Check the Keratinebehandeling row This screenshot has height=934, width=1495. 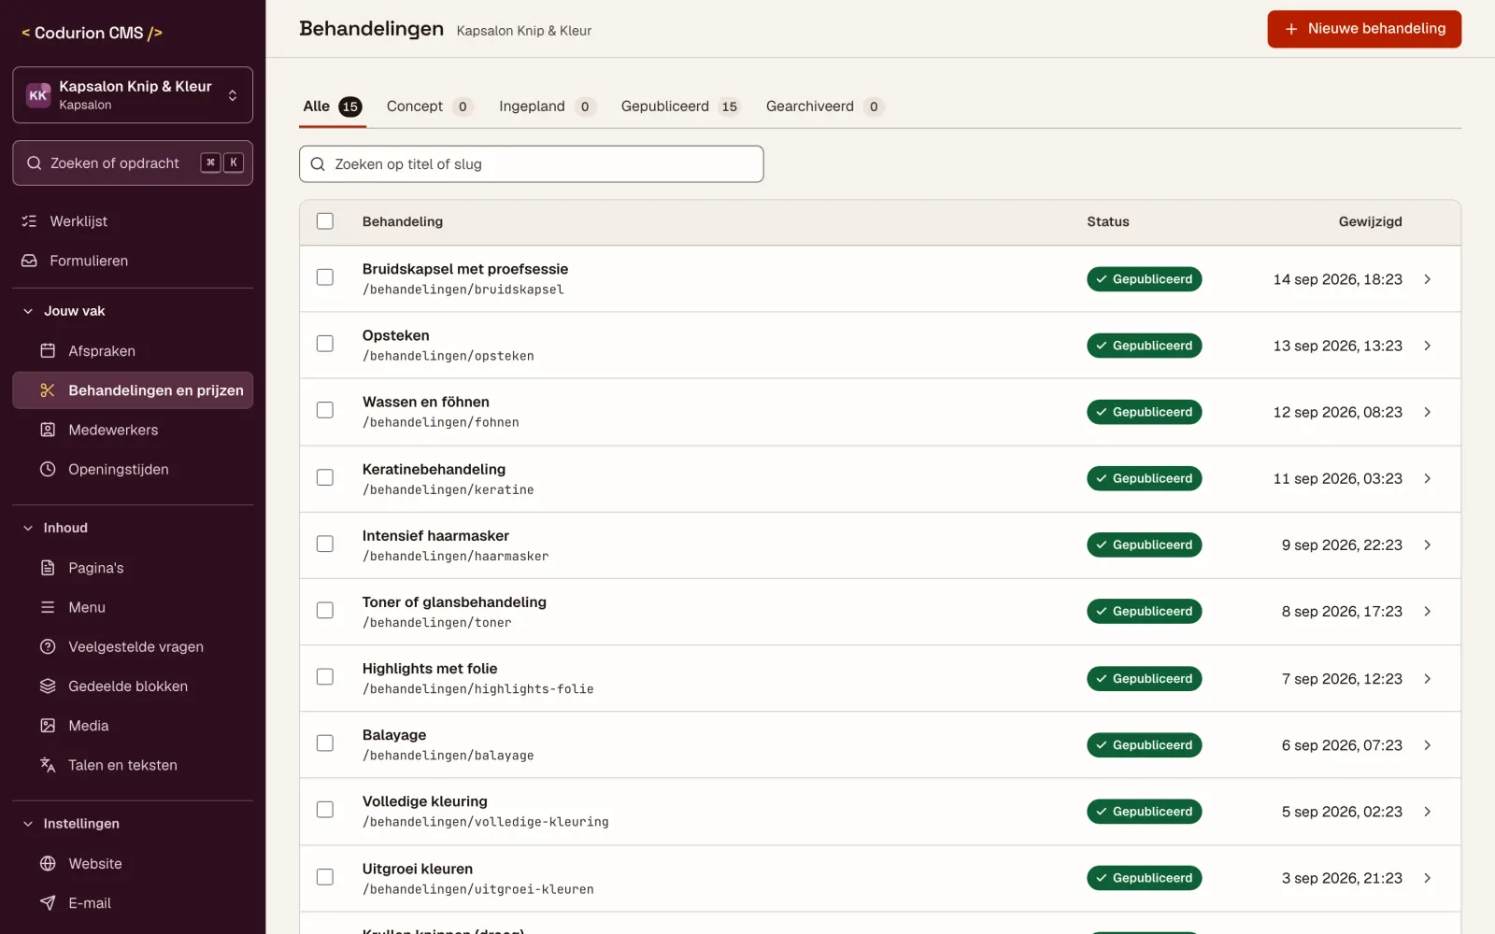pyautogui.click(x=325, y=477)
